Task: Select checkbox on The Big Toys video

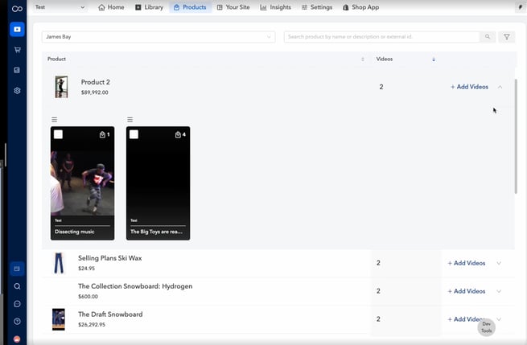Action: pos(134,134)
